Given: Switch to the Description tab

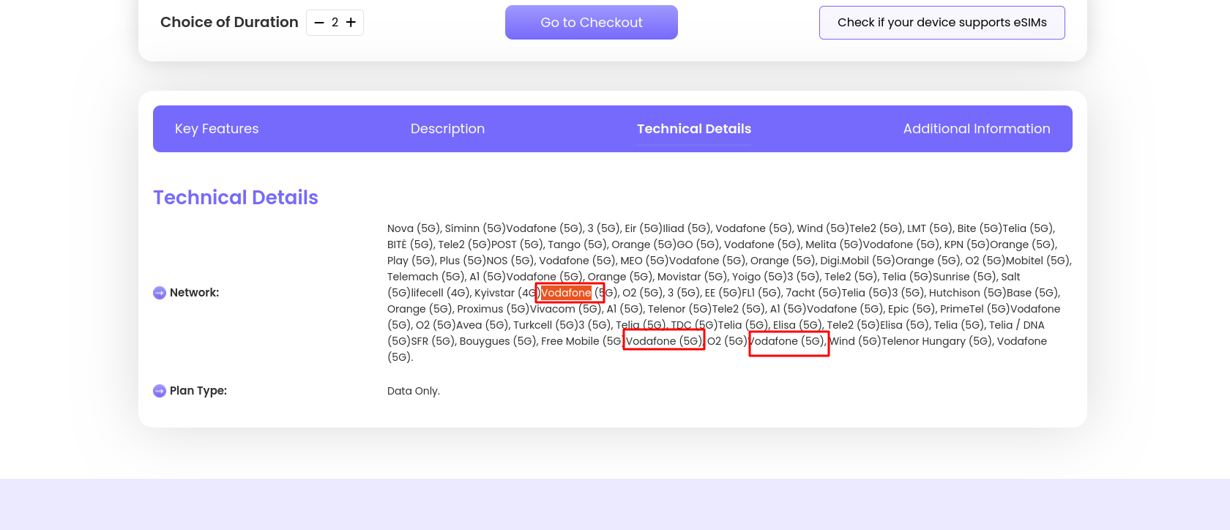Looking at the screenshot, I should click(447, 129).
